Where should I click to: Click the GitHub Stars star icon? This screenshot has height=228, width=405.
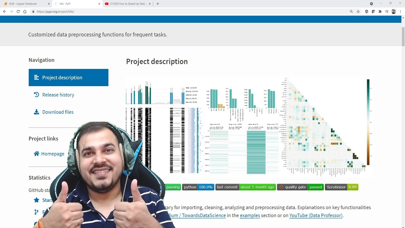(36, 200)
